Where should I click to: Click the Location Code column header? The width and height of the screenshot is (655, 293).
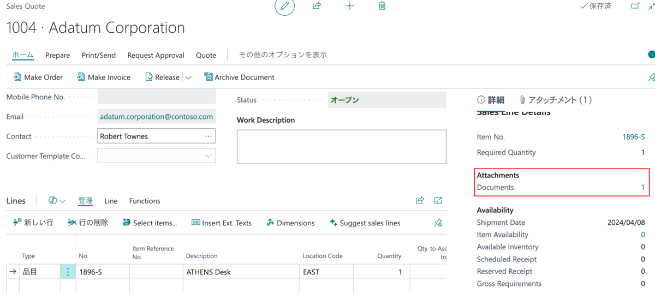pos(323,256)
